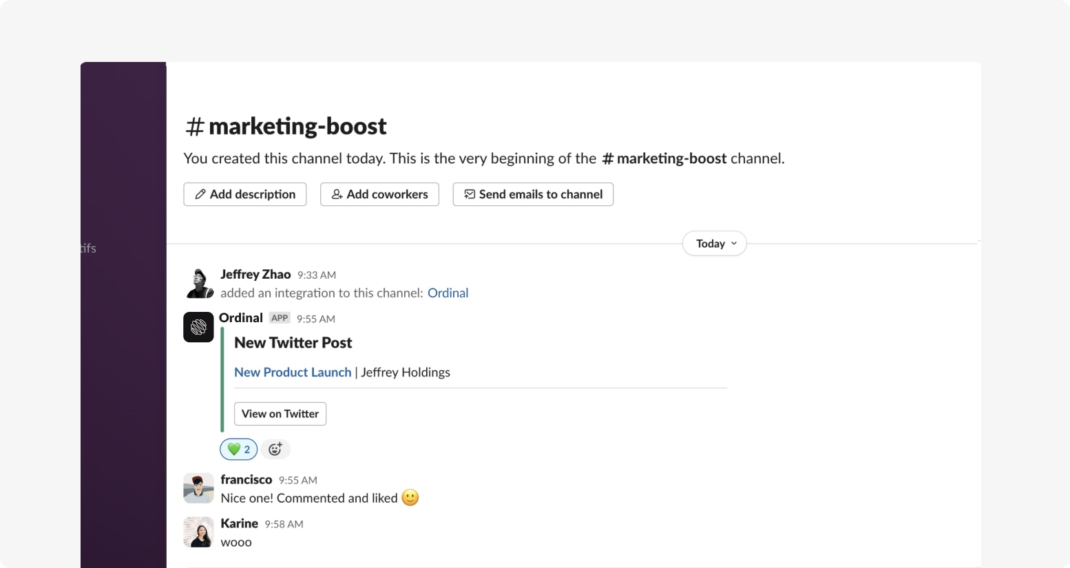Image resolution: width=1070 pixels, height=568 pixels.
Task: Click the APP badge next to Ordinal
Action: [280, 317]
